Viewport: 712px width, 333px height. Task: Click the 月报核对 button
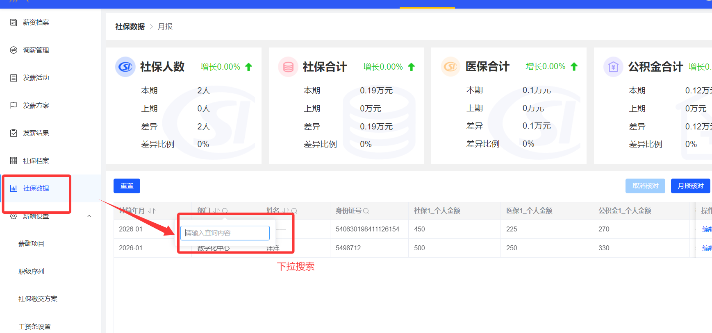[x=691, y=186]
